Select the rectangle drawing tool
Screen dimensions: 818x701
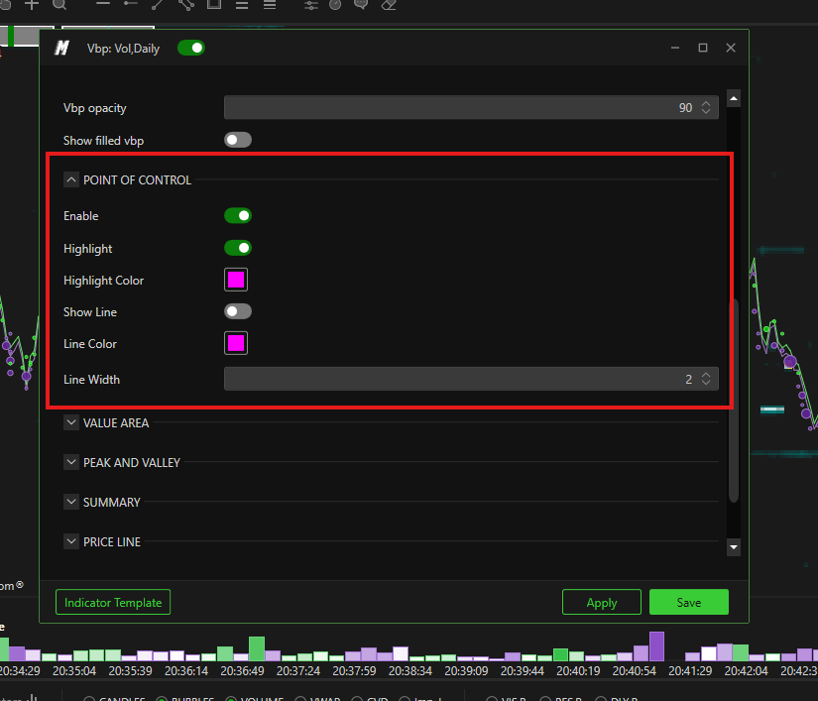[214, 5]
